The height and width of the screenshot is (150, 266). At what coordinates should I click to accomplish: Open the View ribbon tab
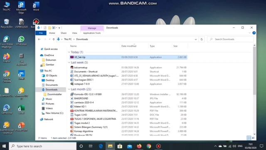74,33
